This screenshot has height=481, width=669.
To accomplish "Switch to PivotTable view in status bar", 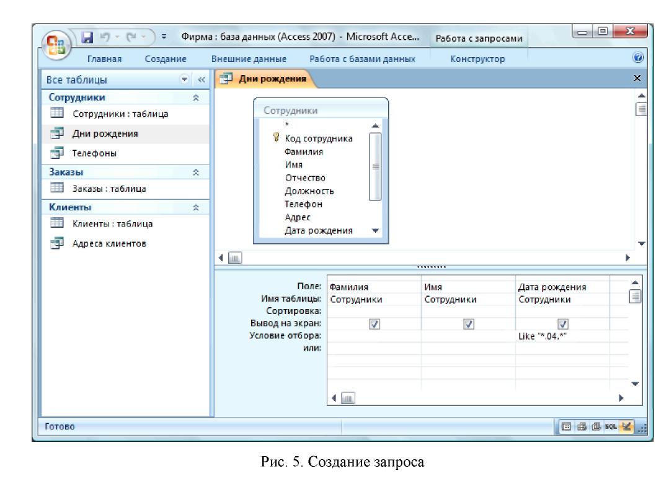I will pyautogui.click(x=582, y=426).
